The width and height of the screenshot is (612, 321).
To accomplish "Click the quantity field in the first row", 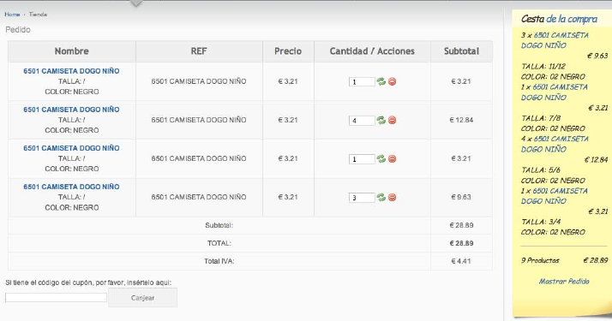I will [x=362, y=82].
